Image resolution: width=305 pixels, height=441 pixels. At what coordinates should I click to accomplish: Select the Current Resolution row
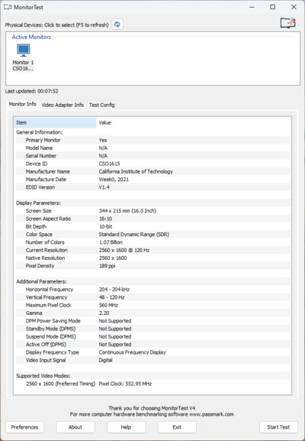coord(153,250)
